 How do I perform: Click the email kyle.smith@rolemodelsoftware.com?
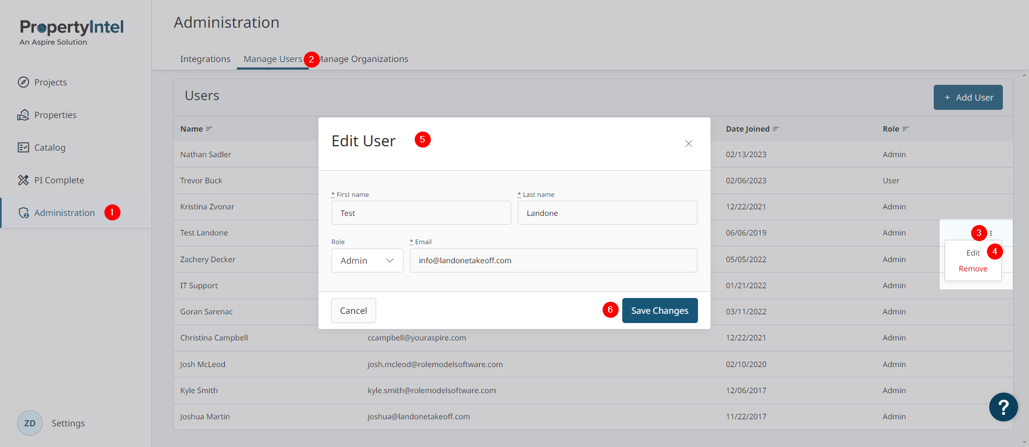pos(432,390)
